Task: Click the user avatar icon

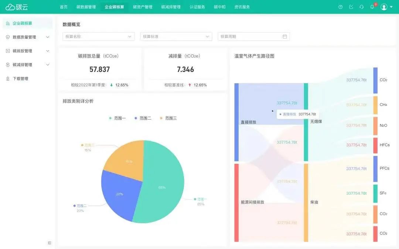Action: click(384, 7)
